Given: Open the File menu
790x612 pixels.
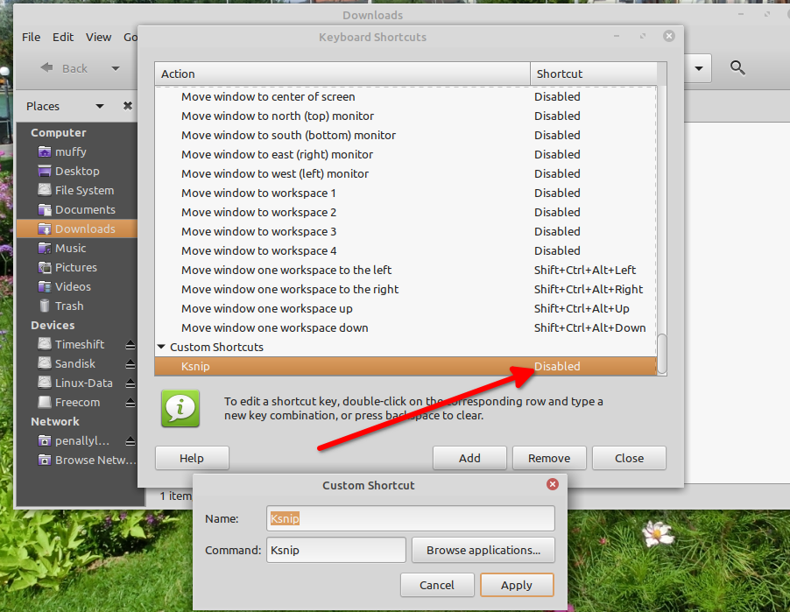Looking at the screenshot, I should 32,37.
